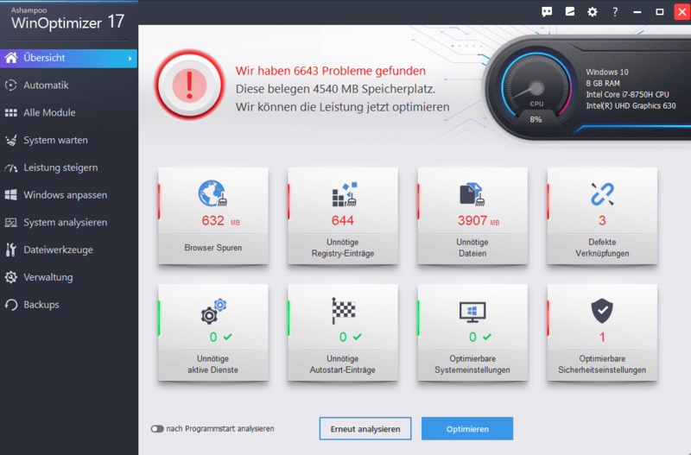Viewport: 691px width, 455px height.
Task: Select System warten in sidebar
Action: point(55,140)
